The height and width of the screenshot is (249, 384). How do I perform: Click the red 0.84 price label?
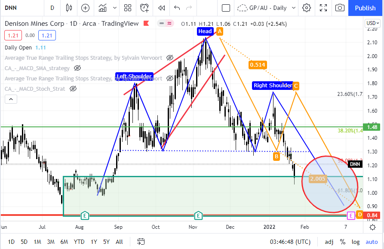pos(372,215)
